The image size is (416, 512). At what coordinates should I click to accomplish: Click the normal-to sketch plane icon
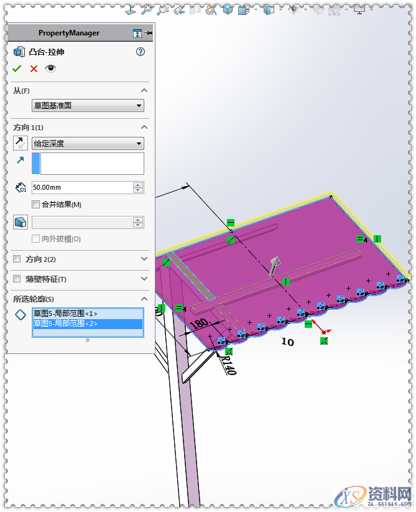(x=131, y=10)
